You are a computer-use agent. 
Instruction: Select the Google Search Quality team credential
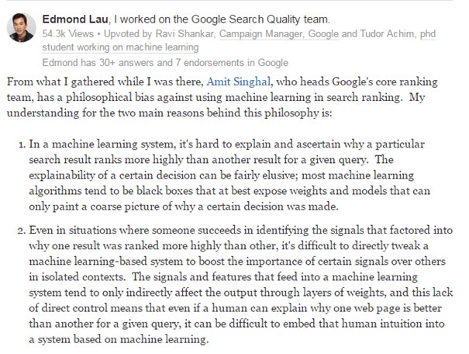click(x=222, y=19)
